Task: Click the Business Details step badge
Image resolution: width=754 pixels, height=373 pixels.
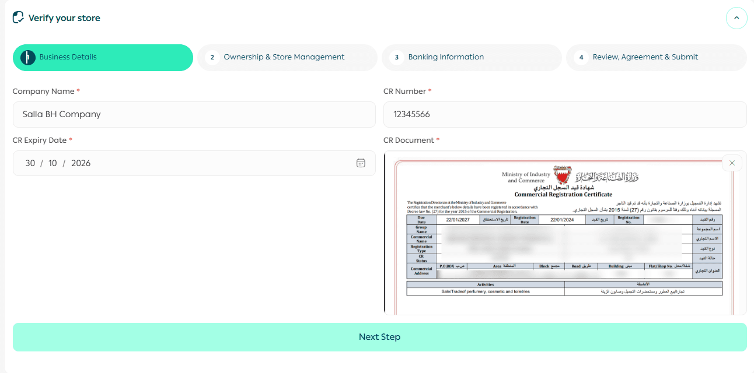Action: pyautogui.click(x=28, y=57)
